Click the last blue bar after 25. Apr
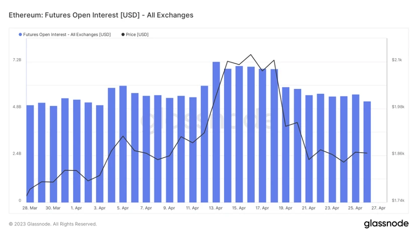 point(367,152)
